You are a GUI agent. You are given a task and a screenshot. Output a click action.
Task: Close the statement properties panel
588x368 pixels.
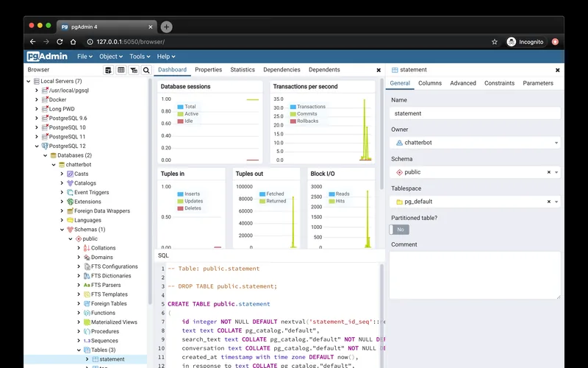coord(558,70)
